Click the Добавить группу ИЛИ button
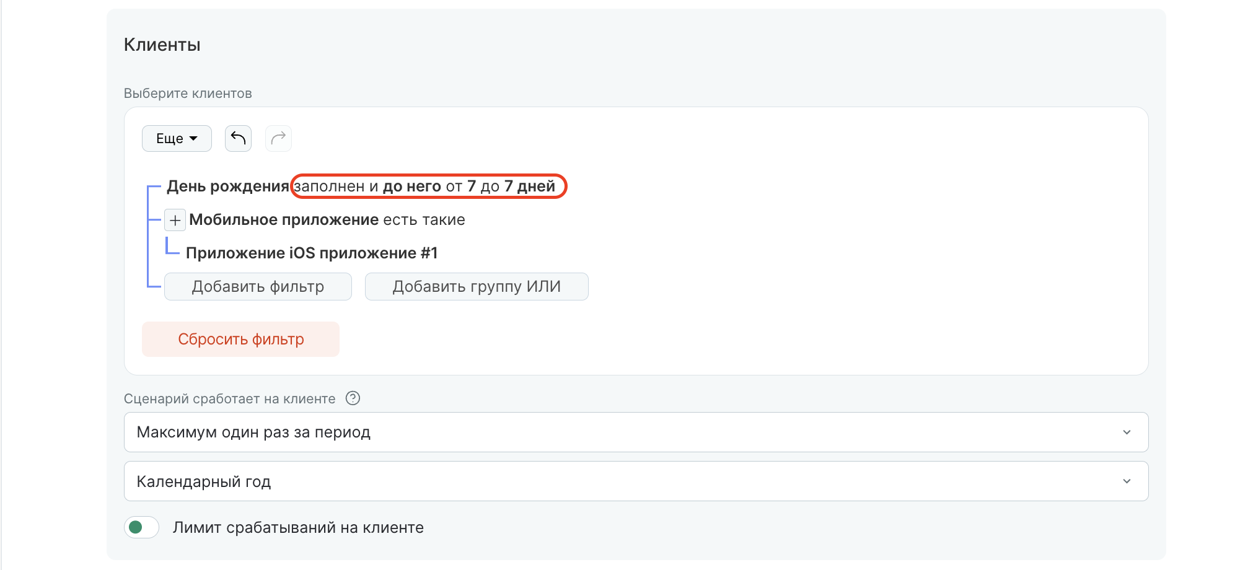 (x=477, y=286)
